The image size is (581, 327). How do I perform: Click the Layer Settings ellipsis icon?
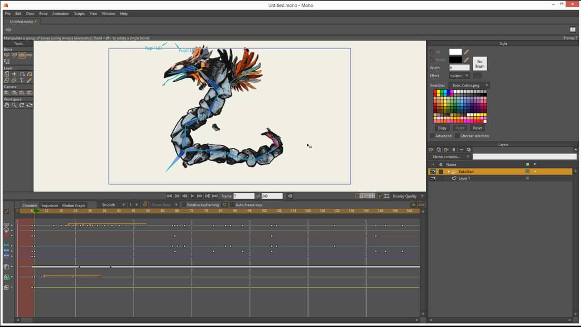[461, 150]
